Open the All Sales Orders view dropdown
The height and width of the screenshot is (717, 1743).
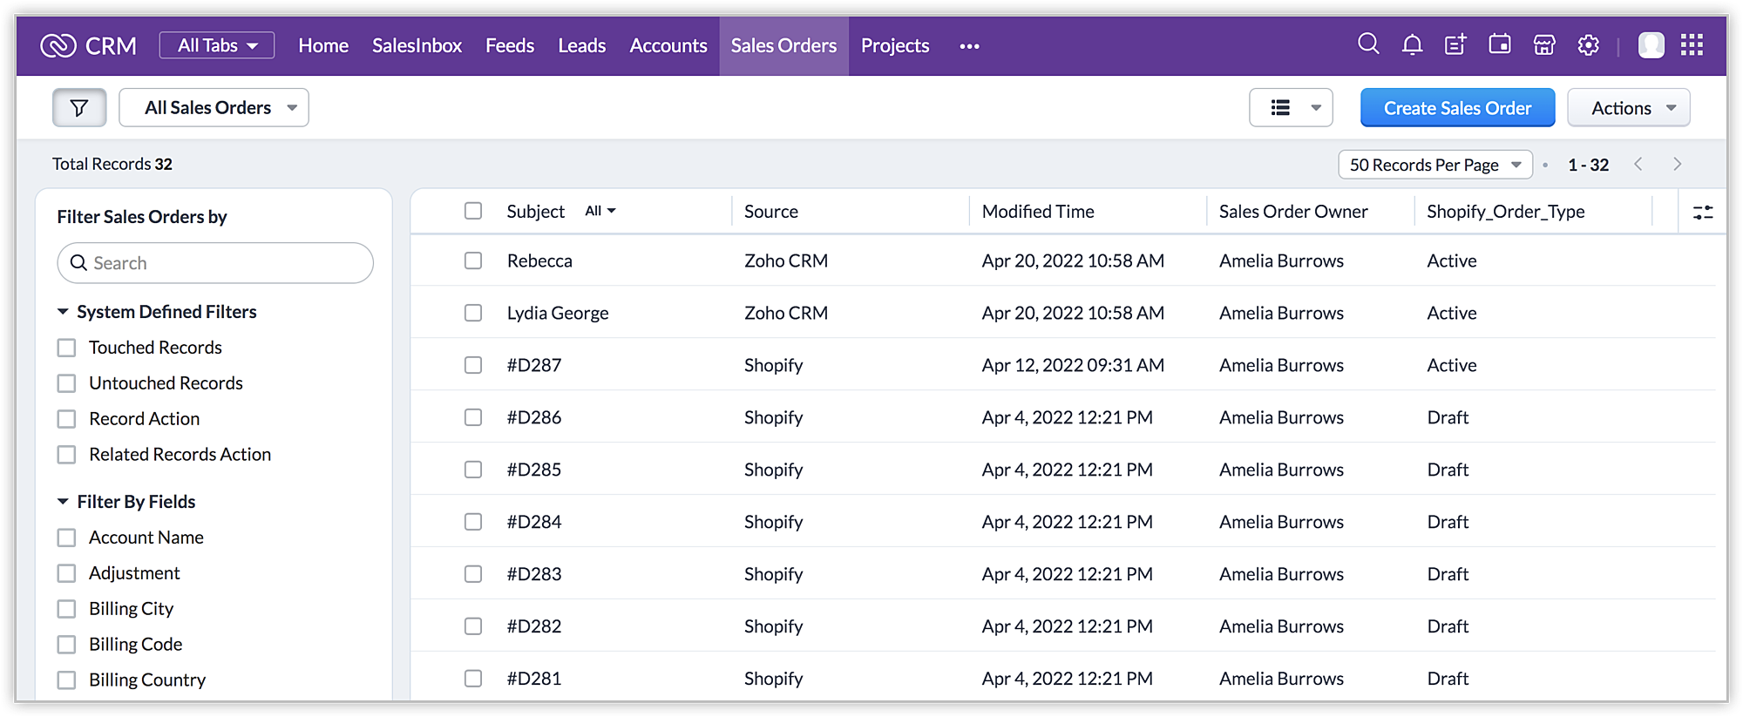[x=214, y=108]
